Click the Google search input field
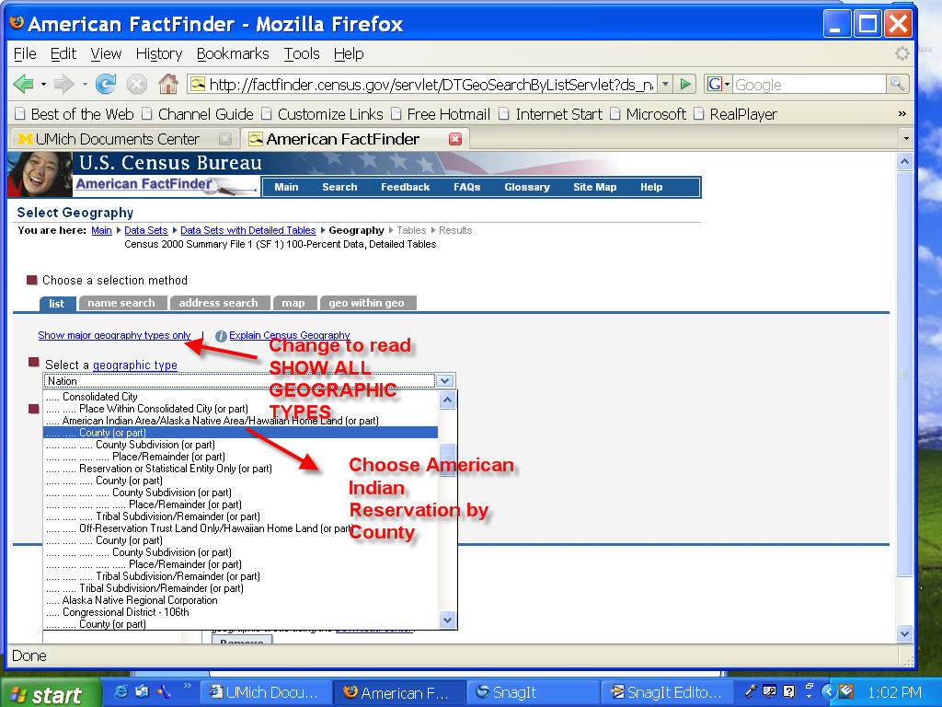The width and height of the screenshot is (942, 707). [x=808, y=85]
